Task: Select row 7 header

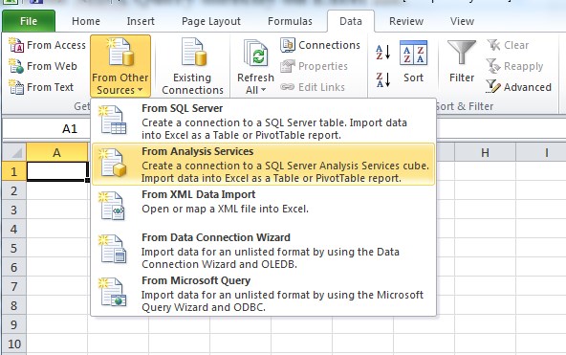Action: pyautogui.click(x=14, y=286)
